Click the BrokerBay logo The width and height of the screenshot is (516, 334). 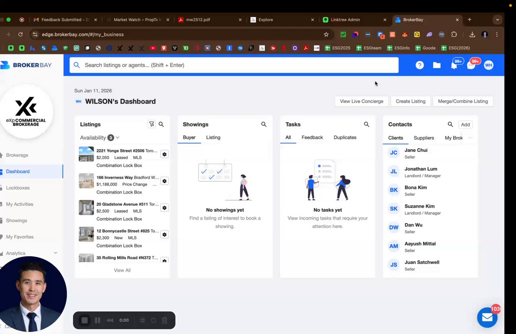pyautogui.click(x=26, y=65)
